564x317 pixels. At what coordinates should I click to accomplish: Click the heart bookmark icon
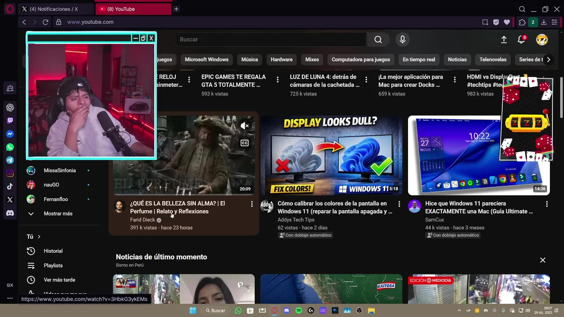[x=507, y=22]
